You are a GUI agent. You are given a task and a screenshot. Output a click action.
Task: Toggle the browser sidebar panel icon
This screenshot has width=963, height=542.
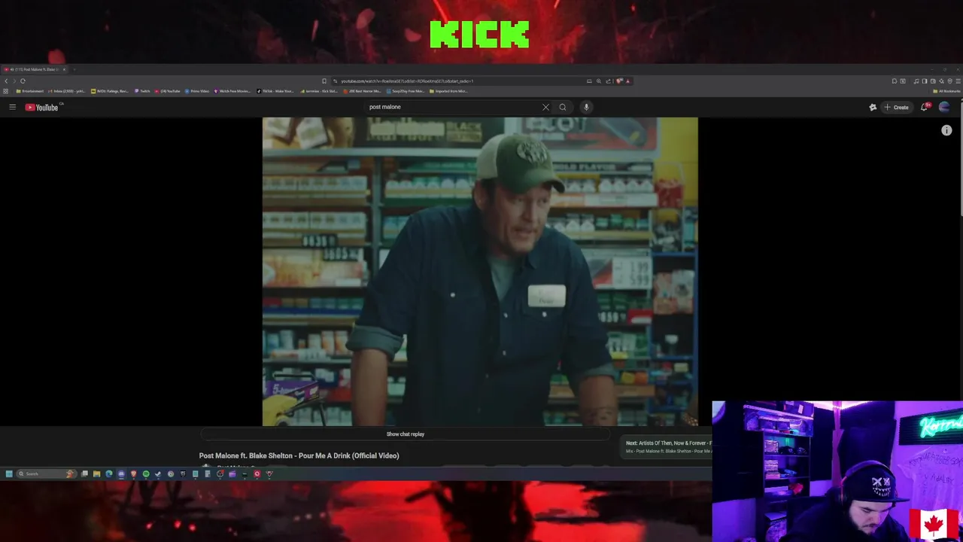tap(925, 81)
